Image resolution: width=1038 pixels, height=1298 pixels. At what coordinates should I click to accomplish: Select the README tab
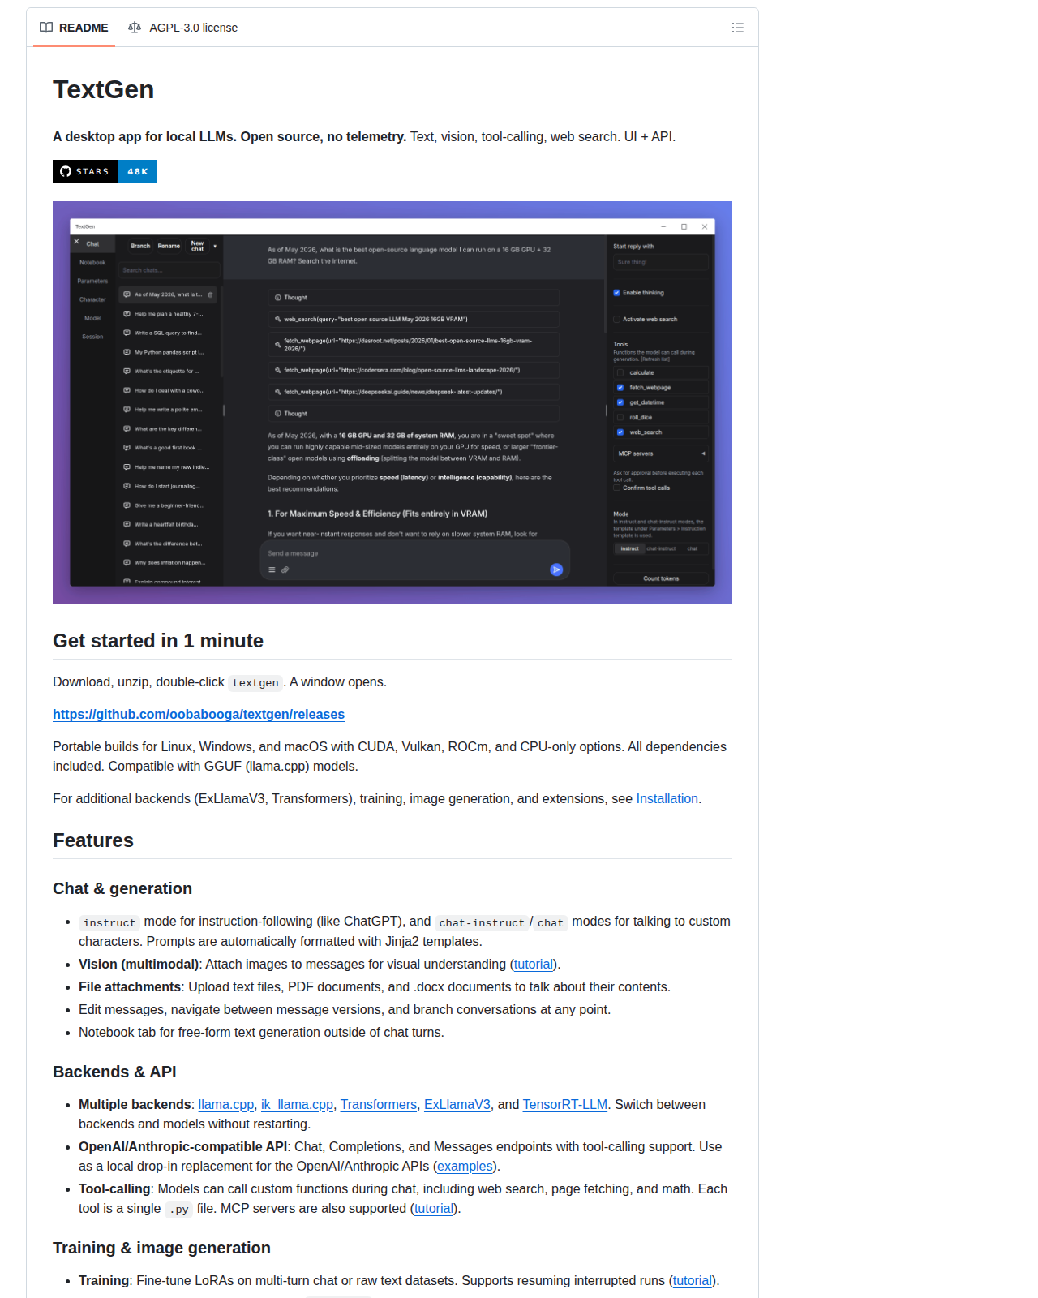[x=75, y=28]
